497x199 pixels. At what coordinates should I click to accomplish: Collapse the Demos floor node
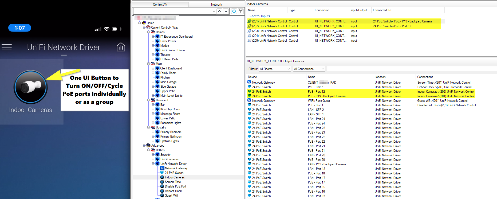point(148,32)
